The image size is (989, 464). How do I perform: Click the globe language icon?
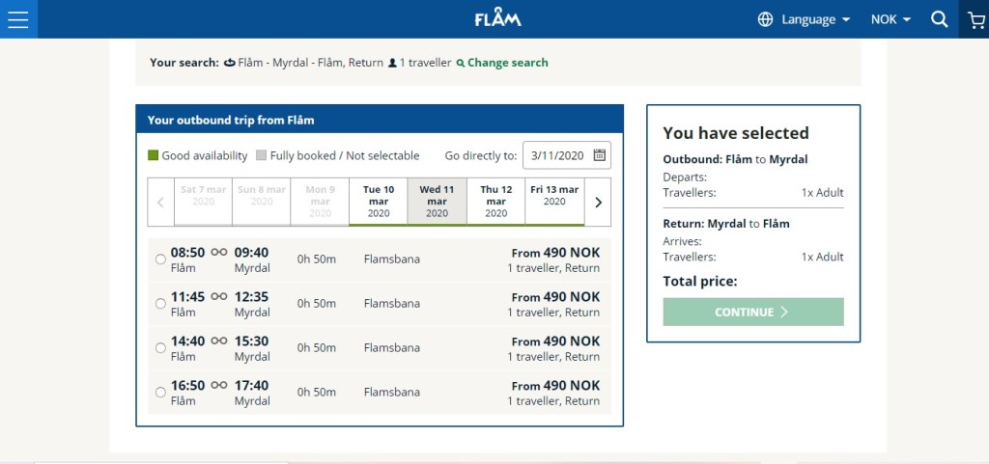(x=766, y=19)
